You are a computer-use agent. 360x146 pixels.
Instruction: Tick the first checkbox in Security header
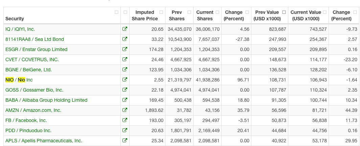116,12
